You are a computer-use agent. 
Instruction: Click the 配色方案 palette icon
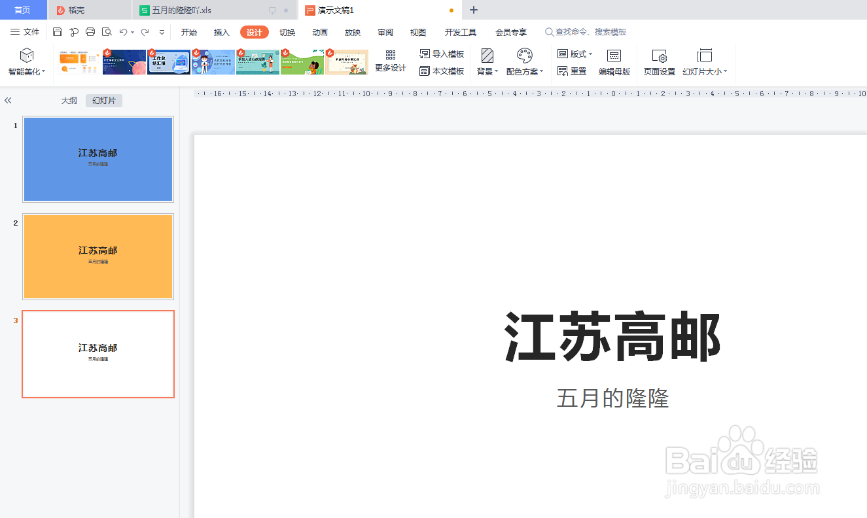525,56
